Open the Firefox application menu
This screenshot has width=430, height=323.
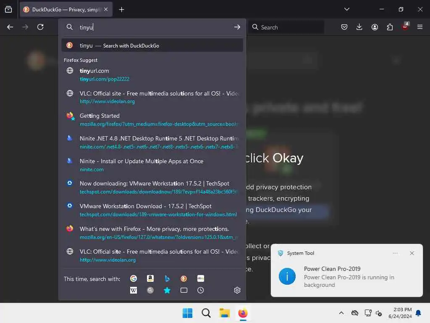click(x=420, y=27)
